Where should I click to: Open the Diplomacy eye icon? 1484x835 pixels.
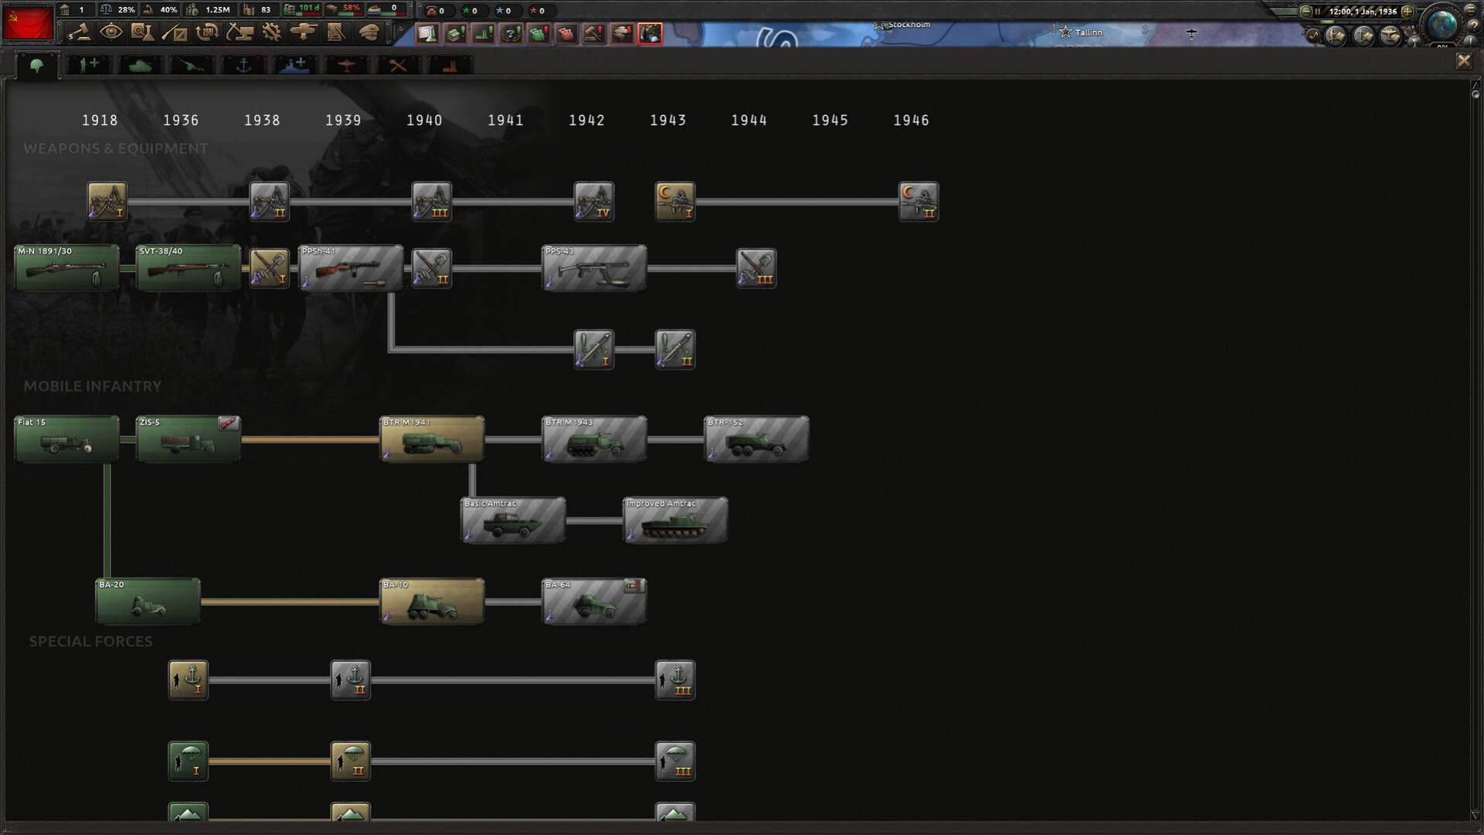[111, 32]
